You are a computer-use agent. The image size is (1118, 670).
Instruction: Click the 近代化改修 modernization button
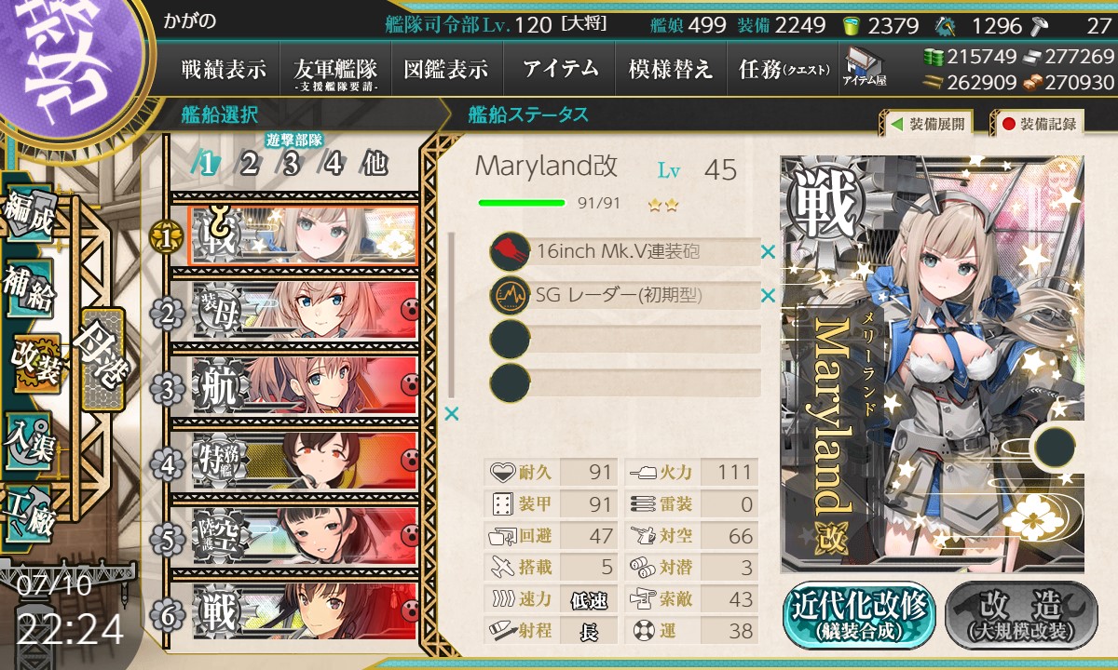pos(858,615)
